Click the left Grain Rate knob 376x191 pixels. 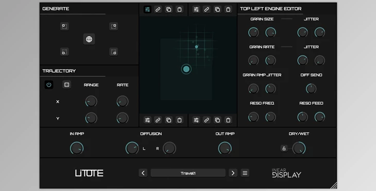[253, 60]
